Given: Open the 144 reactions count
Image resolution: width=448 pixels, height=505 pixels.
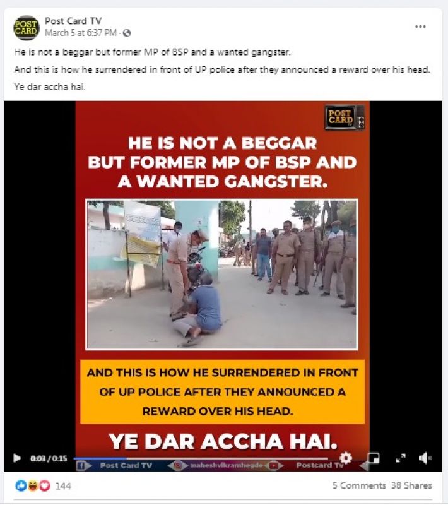Looking at the screenshot, I should click(x=63, y=486).
